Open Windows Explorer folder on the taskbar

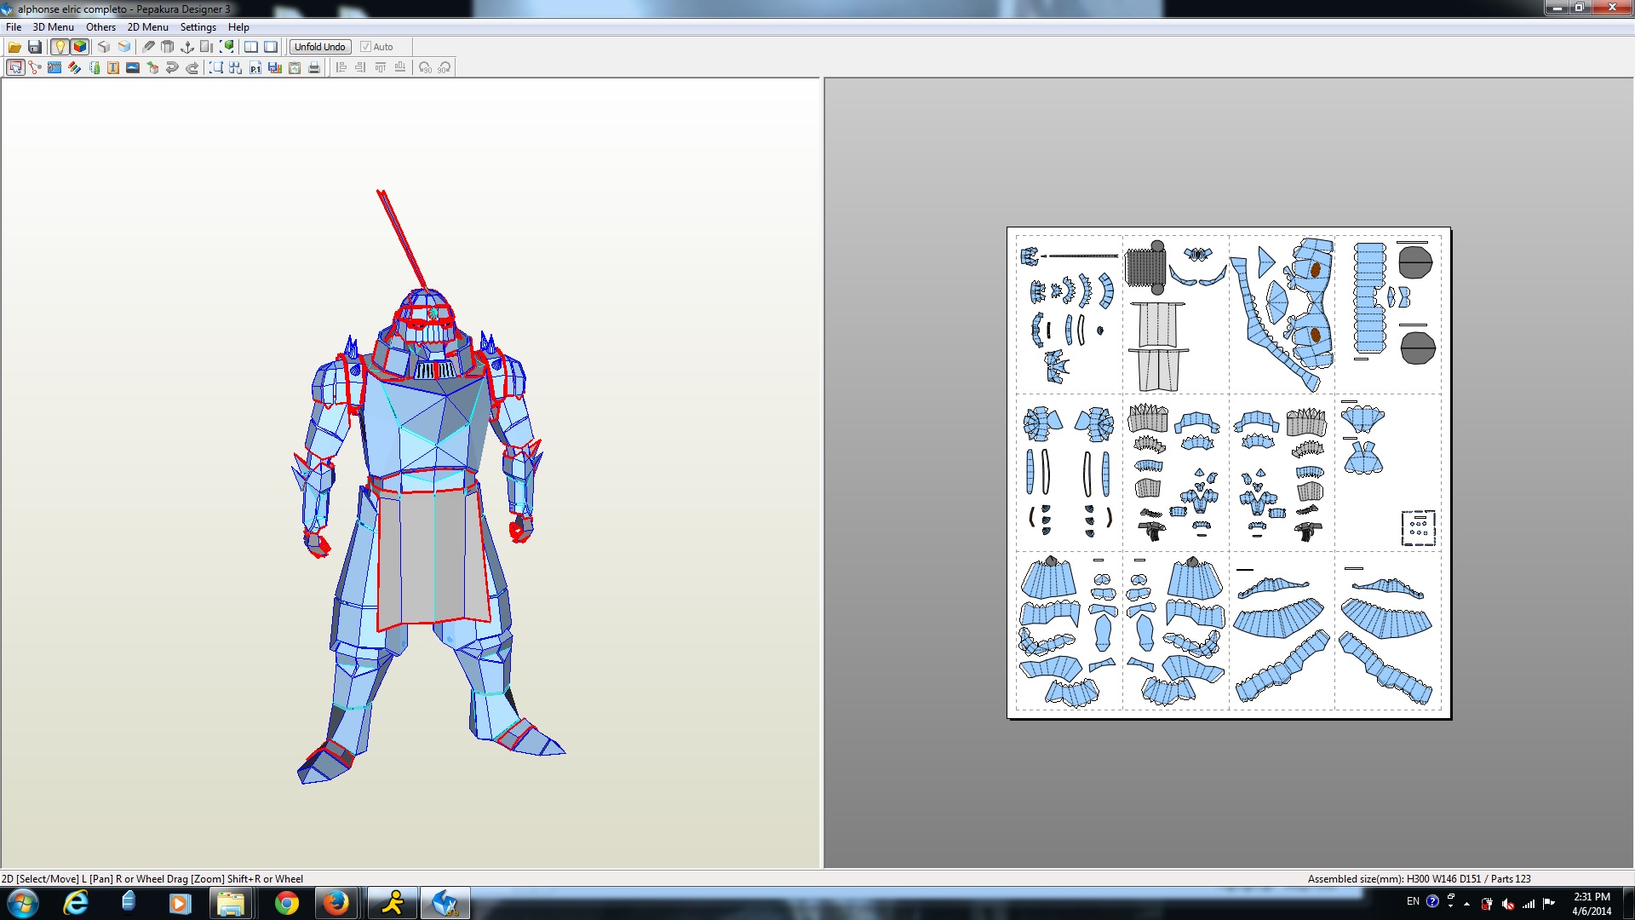tap(230, 903)
